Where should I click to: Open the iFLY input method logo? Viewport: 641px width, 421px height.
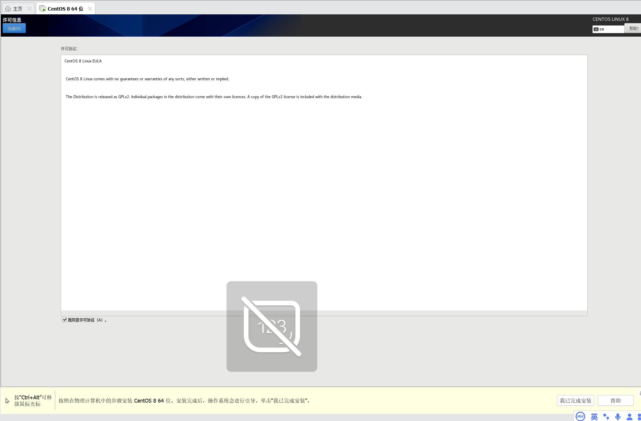580,416
